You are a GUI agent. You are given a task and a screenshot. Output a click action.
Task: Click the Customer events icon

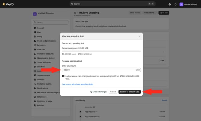35,84
